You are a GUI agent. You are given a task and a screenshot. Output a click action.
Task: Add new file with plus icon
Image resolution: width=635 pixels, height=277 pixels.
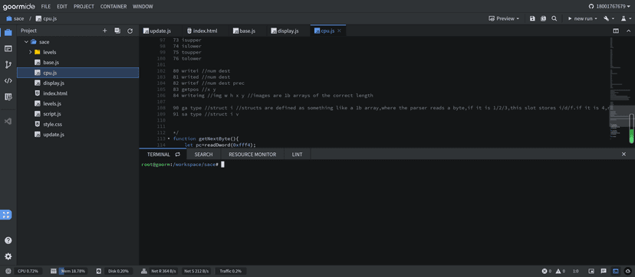104,31
